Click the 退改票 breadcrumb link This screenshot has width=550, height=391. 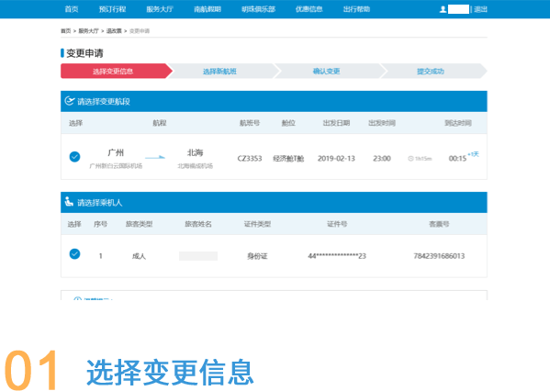(x=114, y=31)
